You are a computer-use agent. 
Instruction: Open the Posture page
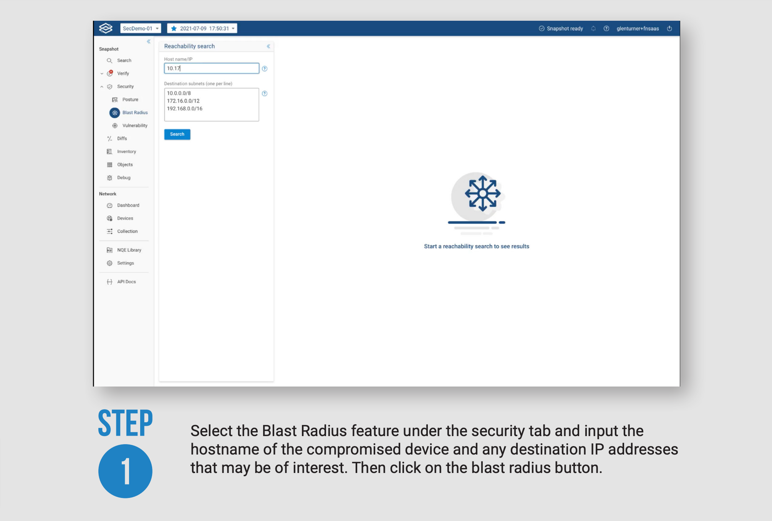tap(130, 100)
